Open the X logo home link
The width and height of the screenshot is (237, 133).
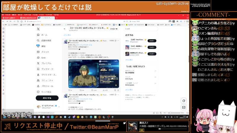pos(38,29)
